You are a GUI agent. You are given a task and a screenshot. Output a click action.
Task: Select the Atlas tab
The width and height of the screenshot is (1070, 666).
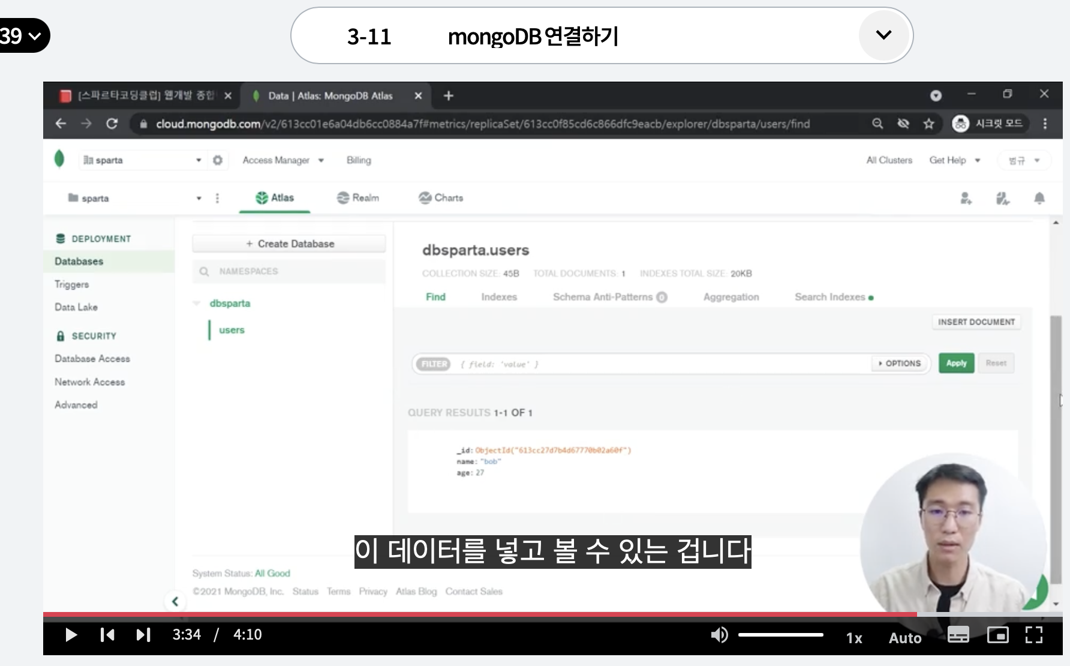click(x=275, y=197)
